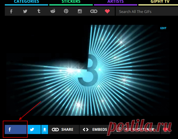Share to Reddit via the alien icon
This screenshot has width=178, height=139.
[x=53, y=11]
